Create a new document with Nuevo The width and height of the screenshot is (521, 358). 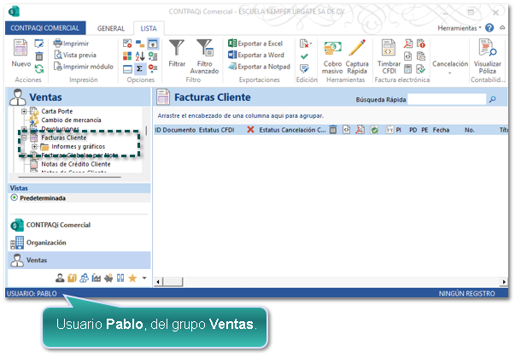pos(20,53)
